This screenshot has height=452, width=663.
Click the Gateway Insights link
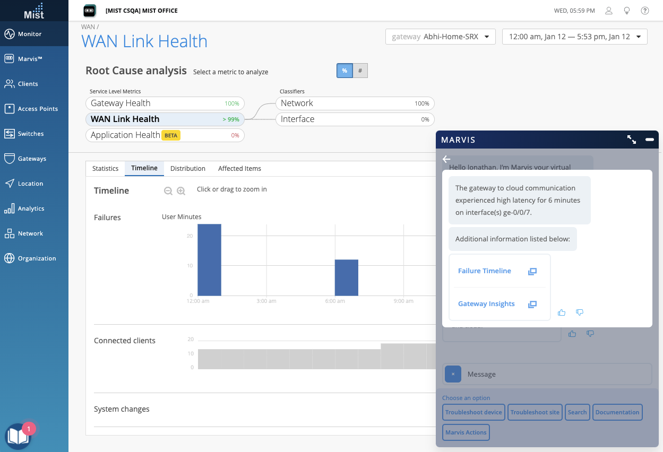tap(486, 304)
